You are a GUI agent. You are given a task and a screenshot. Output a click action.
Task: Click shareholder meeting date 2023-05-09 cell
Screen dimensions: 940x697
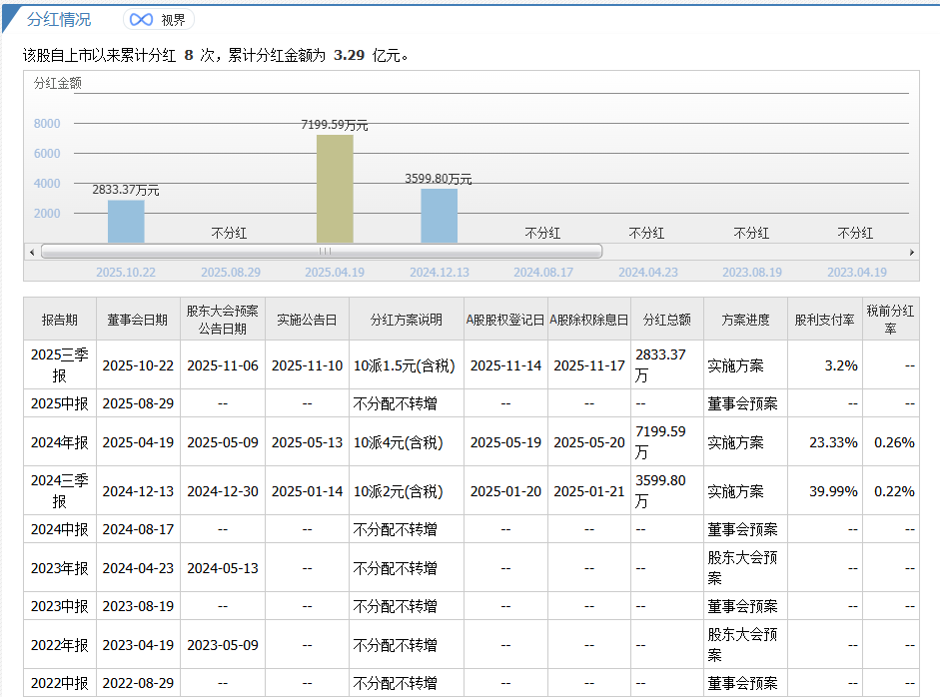click(223, 645)
